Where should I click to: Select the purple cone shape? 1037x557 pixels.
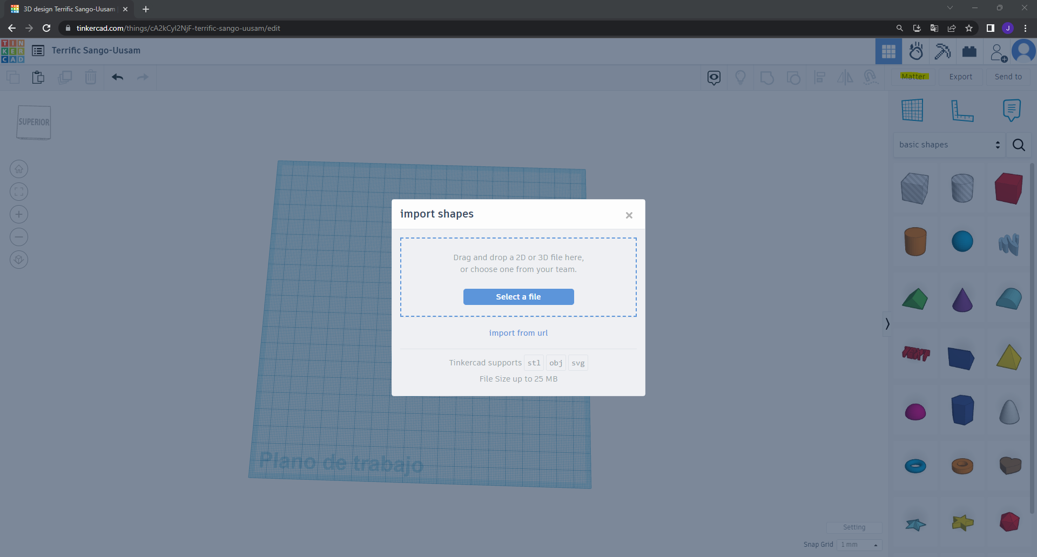coord(962,300)
